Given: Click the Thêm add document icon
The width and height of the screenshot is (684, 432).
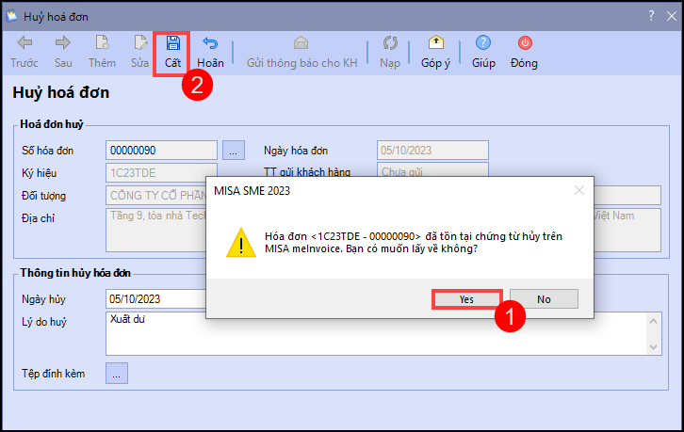Looking at the screenshot, I should click(x=102, y=43).
